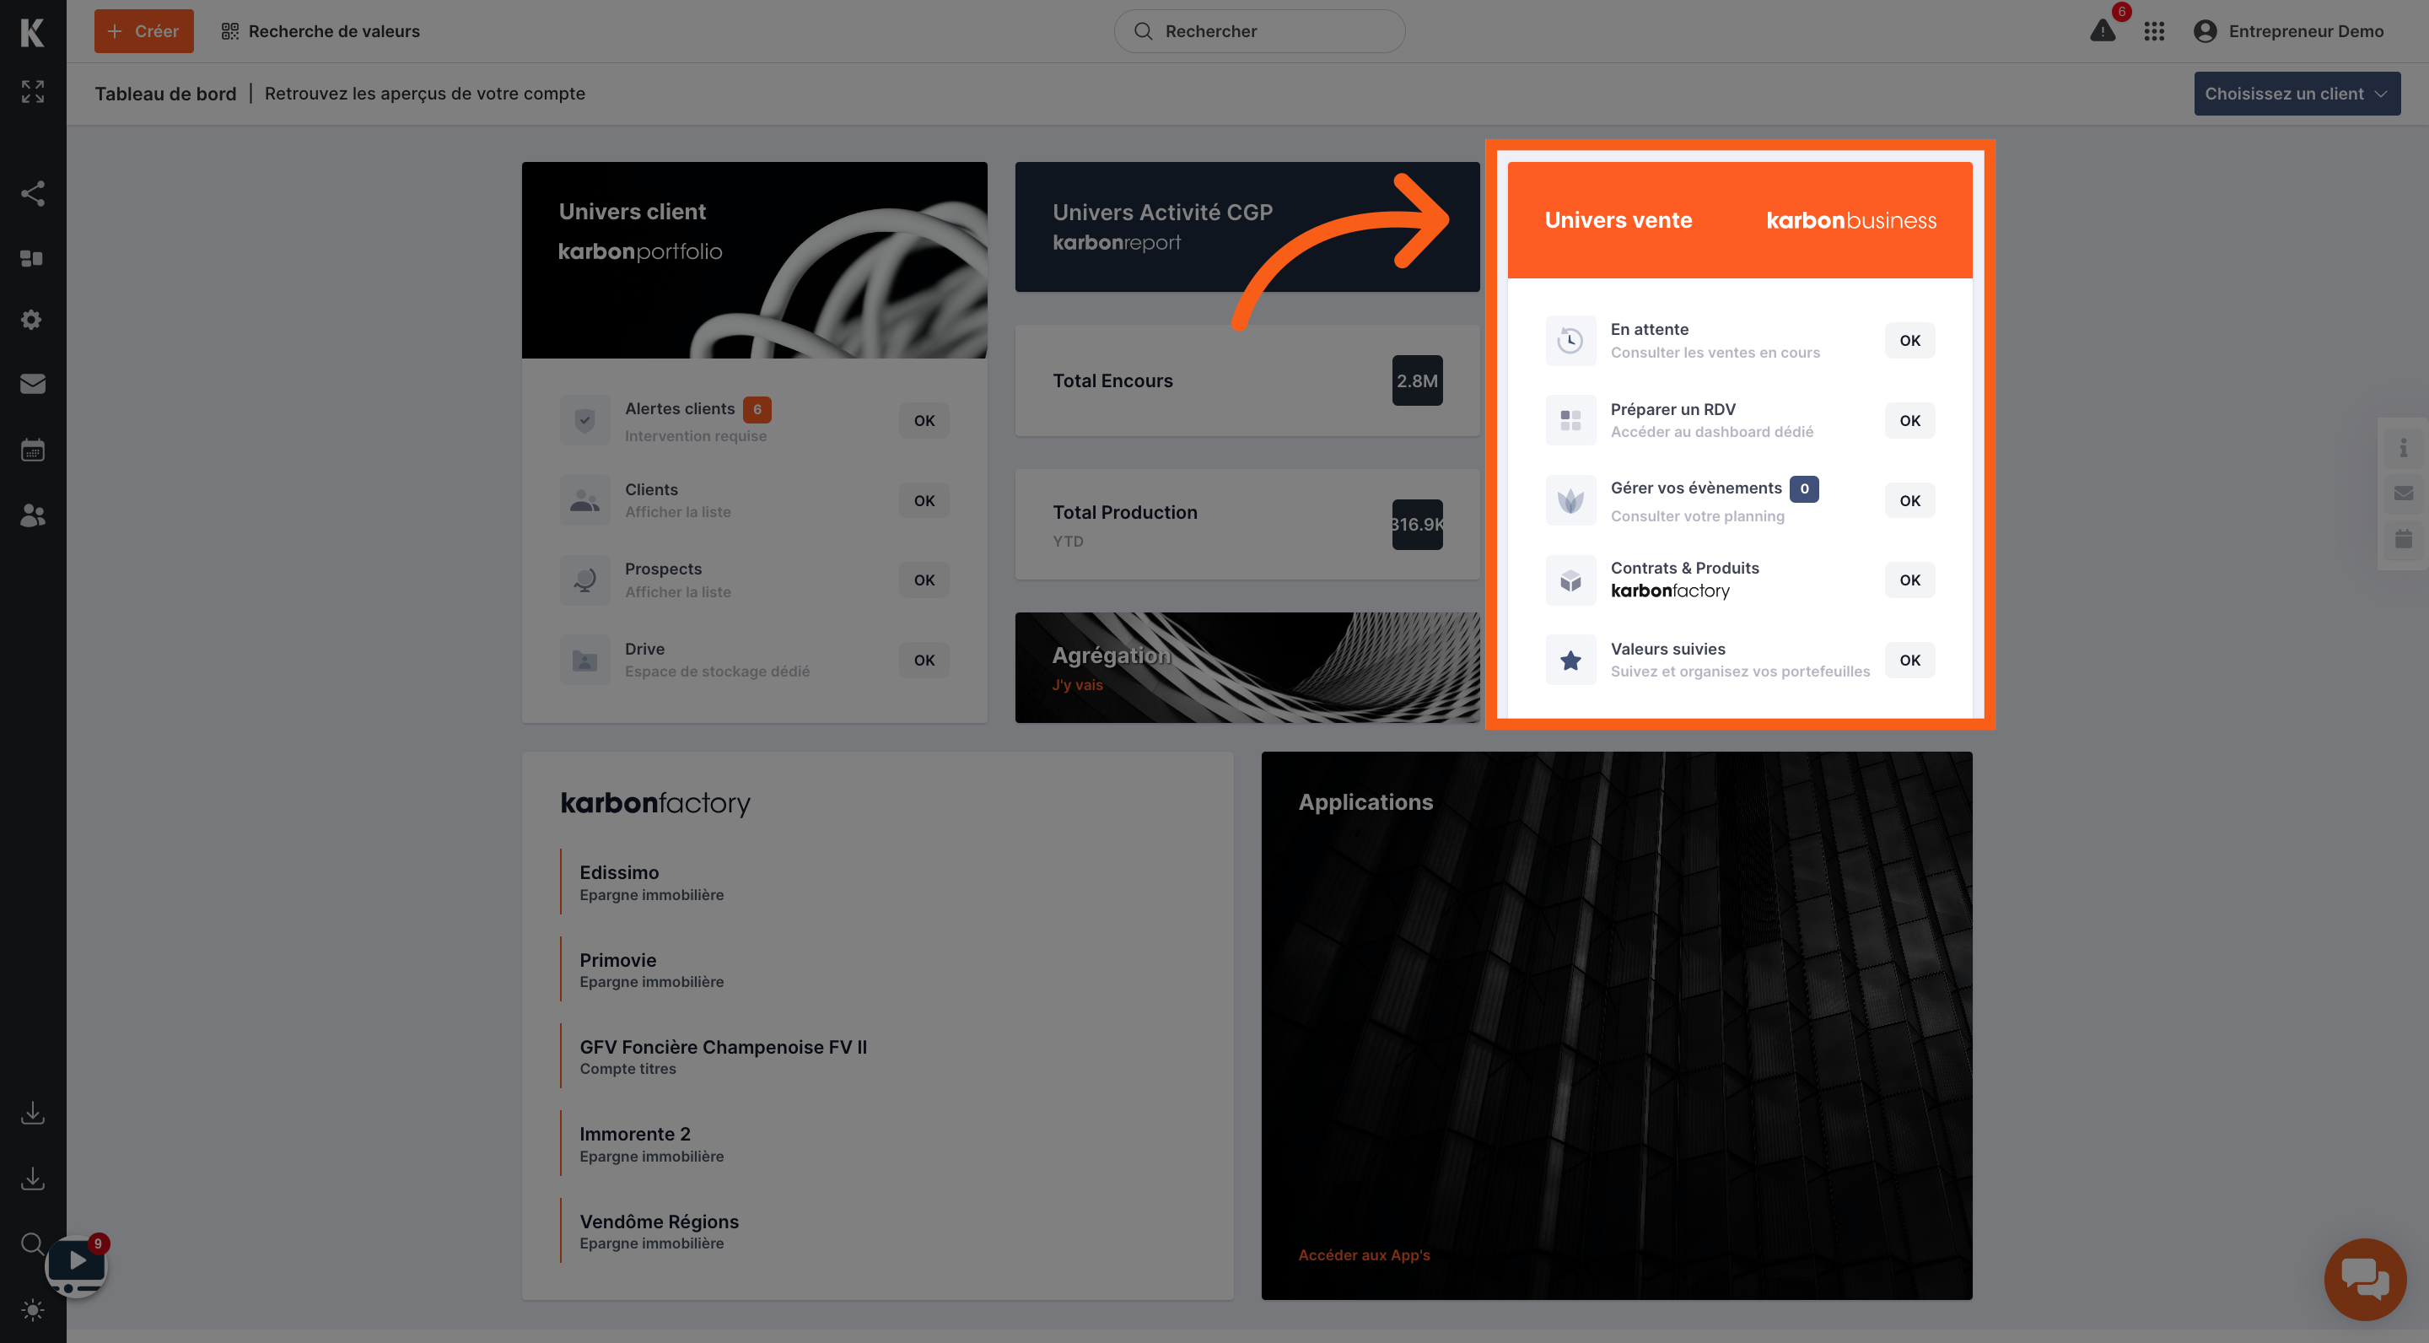The image size is (2429, 1343).
Task: Click the Clients people icon
Action: (584, 501)
